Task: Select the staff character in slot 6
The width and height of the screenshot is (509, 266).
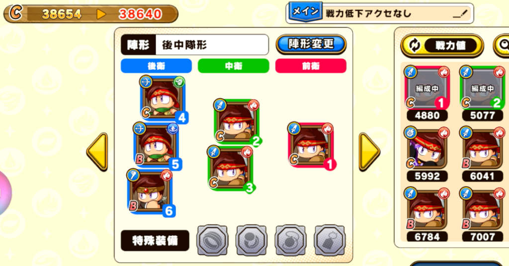Action: pos(150,192)
